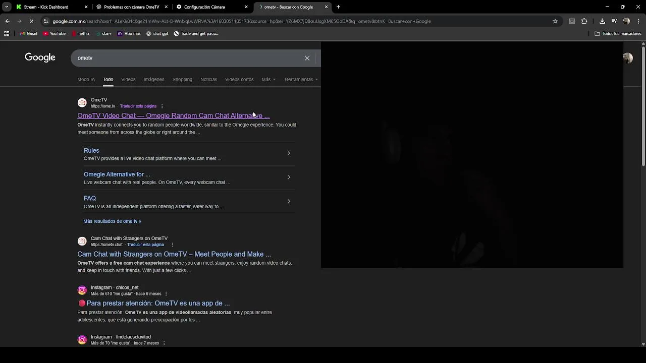The image size is (646, 363).
Task: Click Traducir esta página for ometv.chat
Action: click(146, 245)
